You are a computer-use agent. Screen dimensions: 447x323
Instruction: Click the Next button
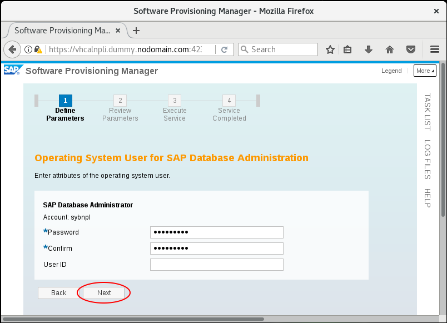[104, 293]
